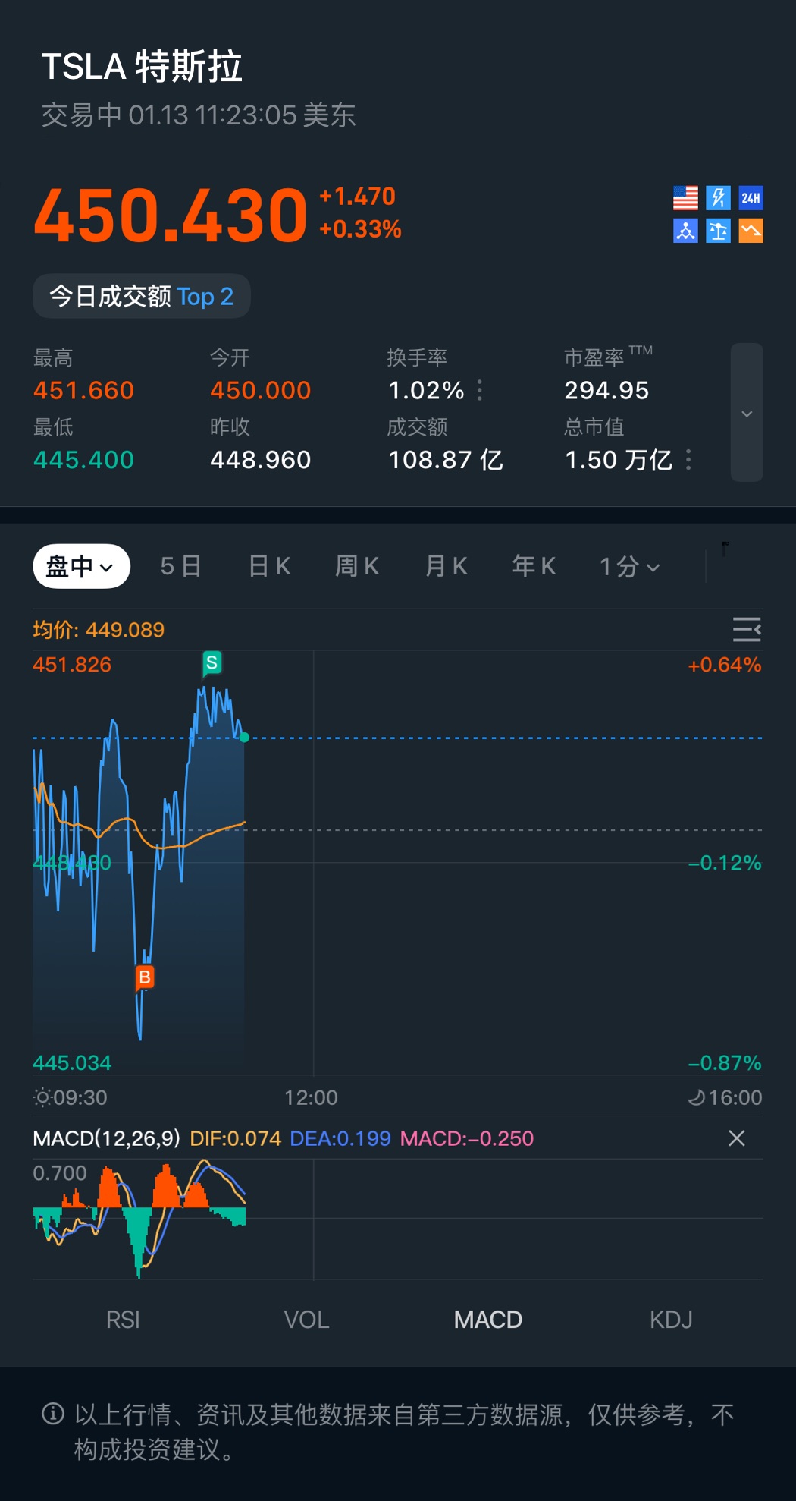The height and width of the screenshot is (1501, 796).
Task: Switch to the 日K chart tab
Action: tap(269, 566)
